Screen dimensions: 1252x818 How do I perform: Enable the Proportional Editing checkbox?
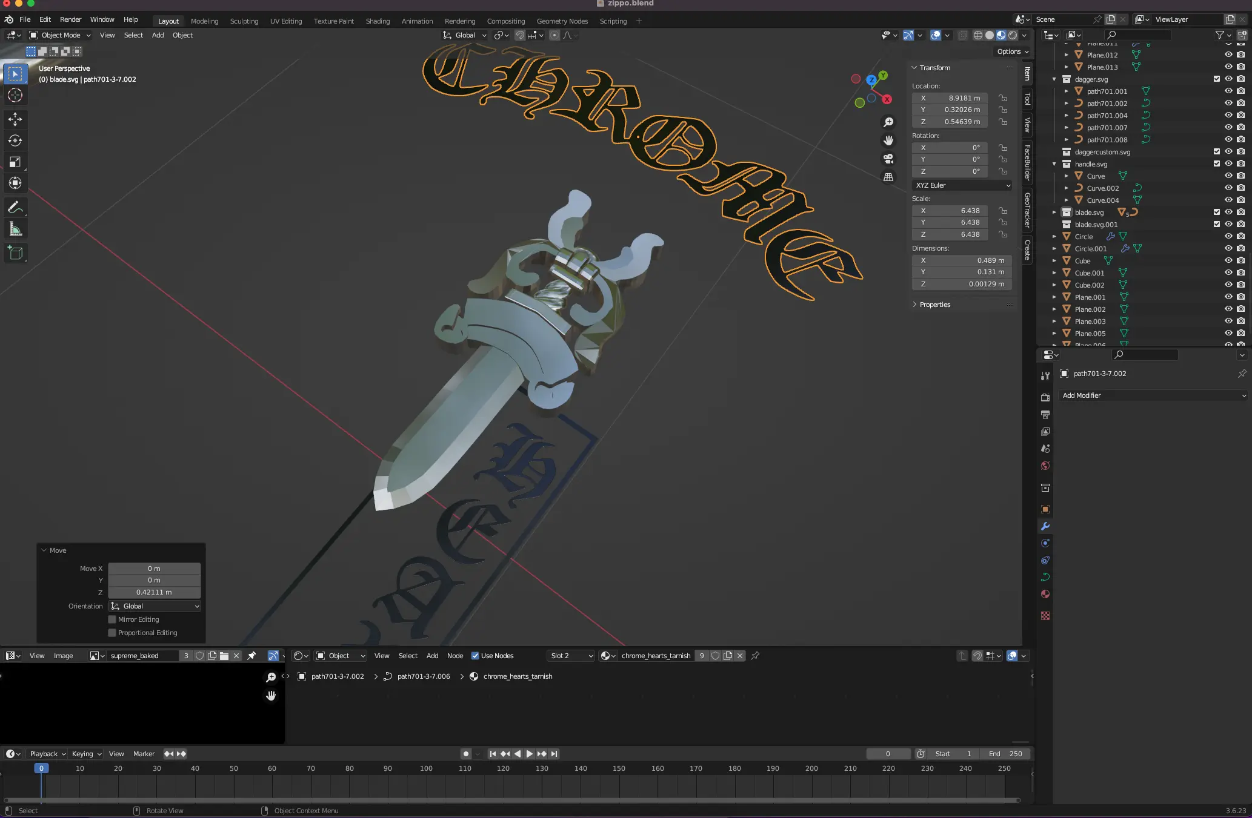(112, 633)
